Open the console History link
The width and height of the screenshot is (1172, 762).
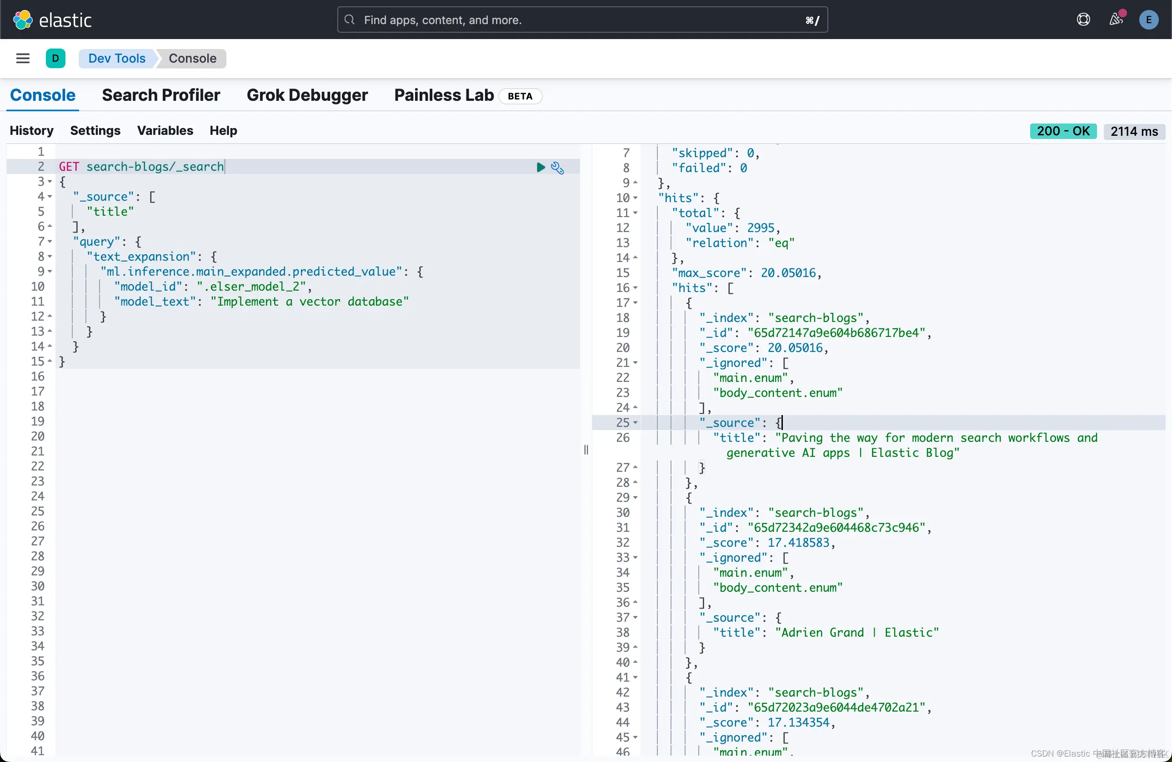click(31, 130)
